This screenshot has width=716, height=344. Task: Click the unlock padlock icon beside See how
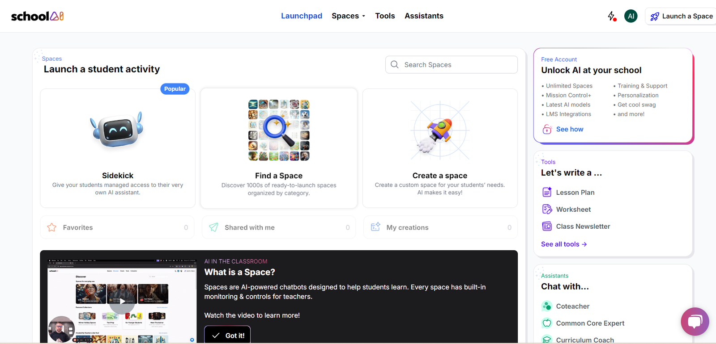coord(547,129)
